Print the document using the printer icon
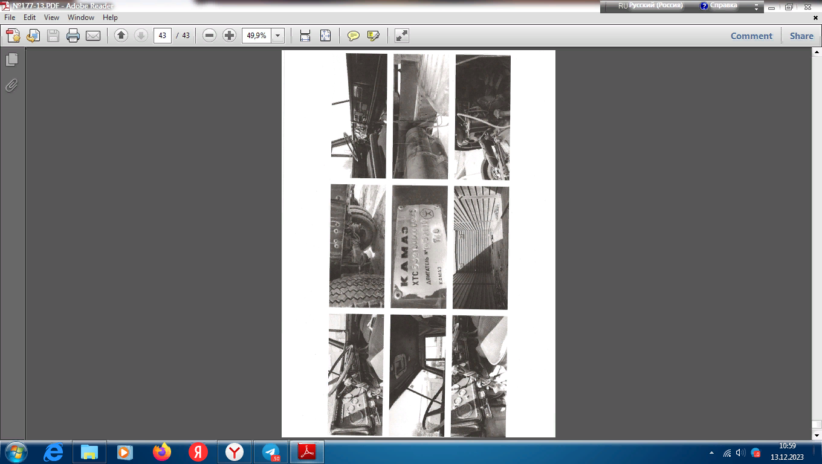 [x=73, y=36]
